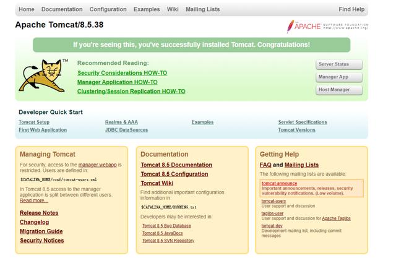Image resolution: width=396 pixels, height=258 pixels.
Task: Open the Manager App button
Action: tap(339, 77)
